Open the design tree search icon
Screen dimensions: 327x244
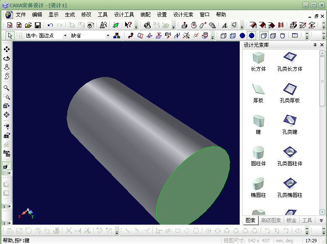pyautogui.click(x=103, y=25)
